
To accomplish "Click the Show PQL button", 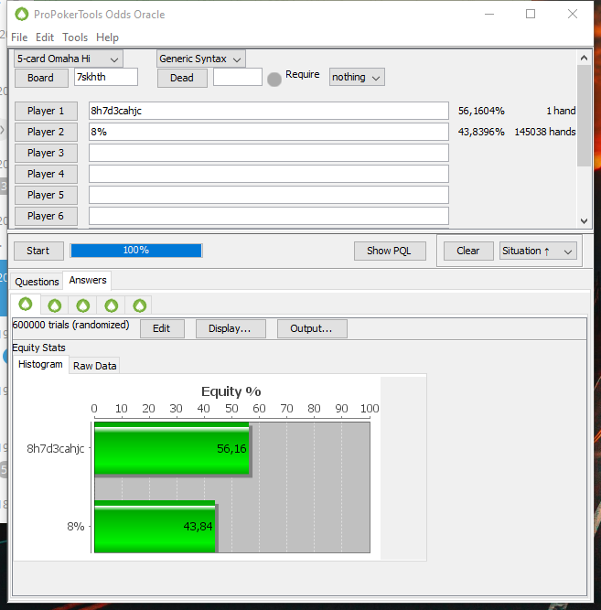I will 390,251.
